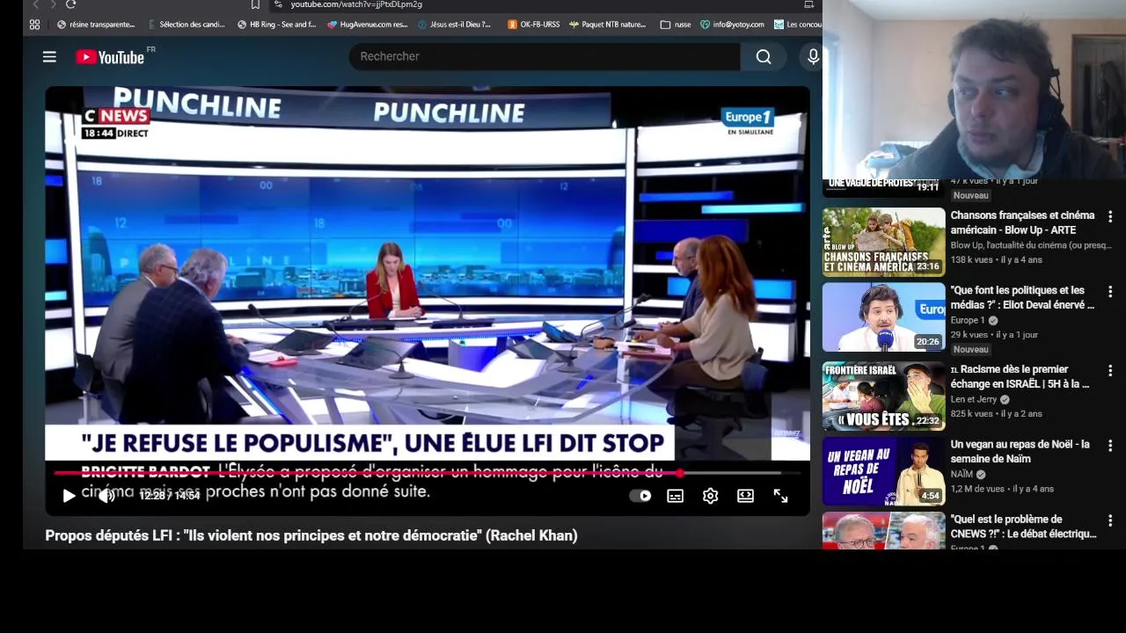1126x633 pixels.
Task: Open 'Un vegan au repas de Noël' thumbnail
Action: 883,471
